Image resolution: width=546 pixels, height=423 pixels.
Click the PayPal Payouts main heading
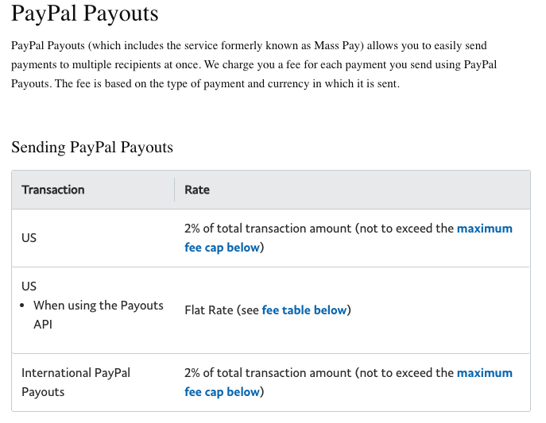pyautogui.click(x=84, y=13)
